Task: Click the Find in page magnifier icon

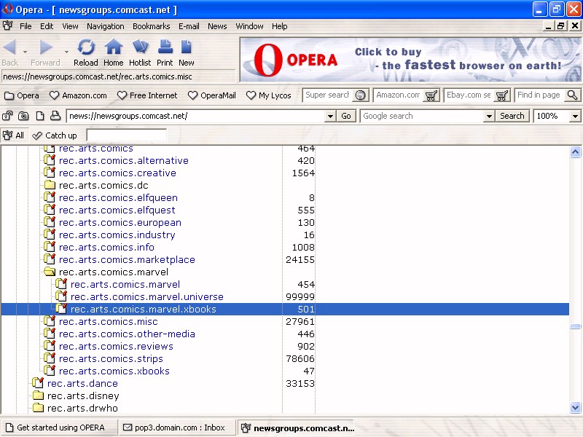Action: [x=573, y=95]
